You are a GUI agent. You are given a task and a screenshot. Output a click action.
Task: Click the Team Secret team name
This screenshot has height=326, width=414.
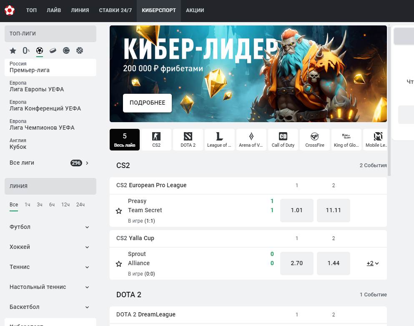[x=145, y=211]
